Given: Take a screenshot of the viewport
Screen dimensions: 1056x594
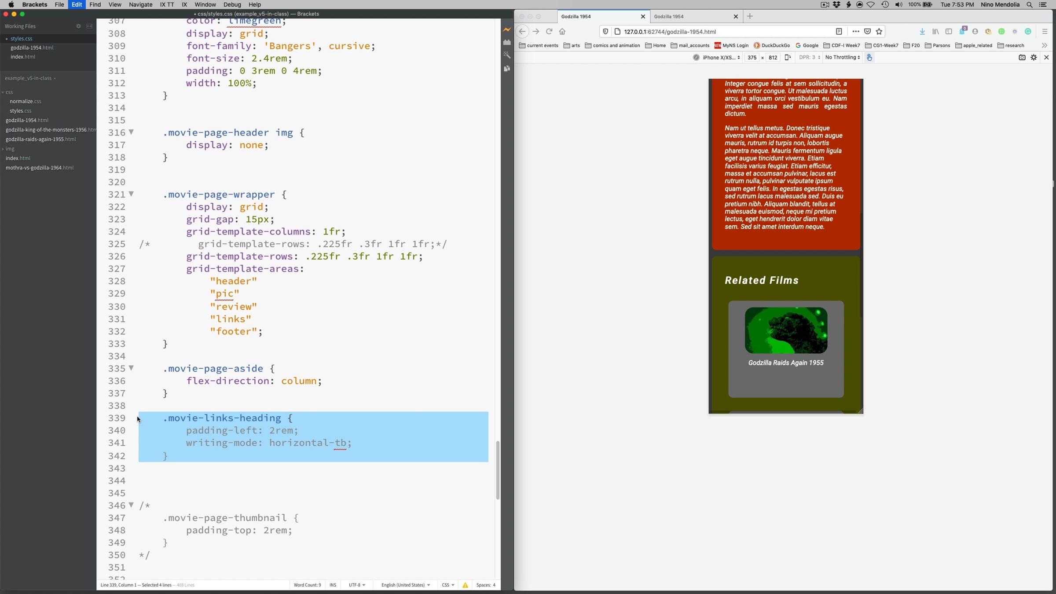Looking at the screenshot, I should point(1022,58).
